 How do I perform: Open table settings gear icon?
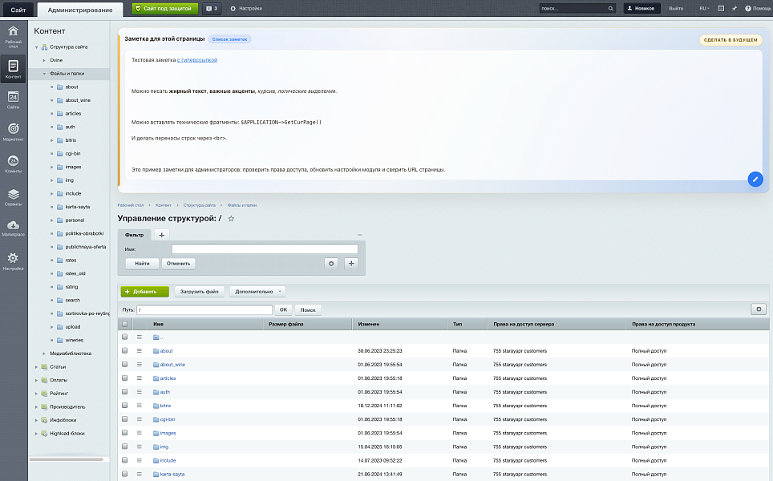(x=759, y=309)
